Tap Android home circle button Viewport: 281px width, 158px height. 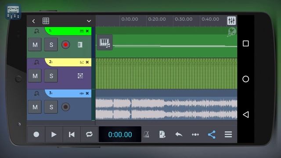[x=246, y=79]
